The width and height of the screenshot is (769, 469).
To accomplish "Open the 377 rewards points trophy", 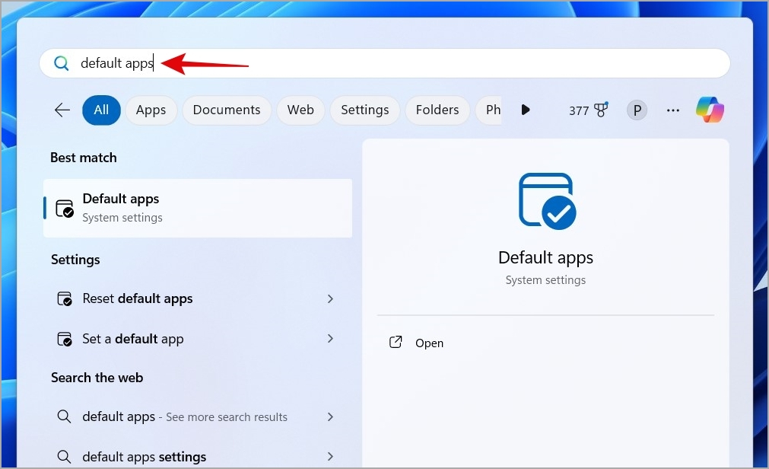I will coord(588,110).
